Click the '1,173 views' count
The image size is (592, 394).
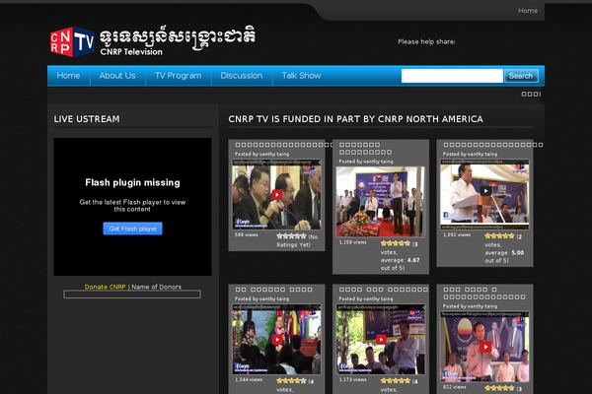[352, 379]
